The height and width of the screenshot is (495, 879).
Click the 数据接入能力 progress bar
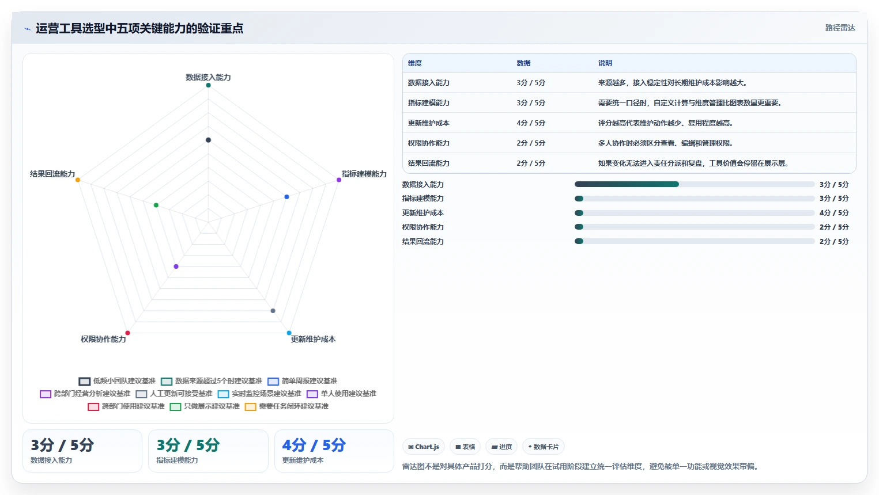coord(695,184)
